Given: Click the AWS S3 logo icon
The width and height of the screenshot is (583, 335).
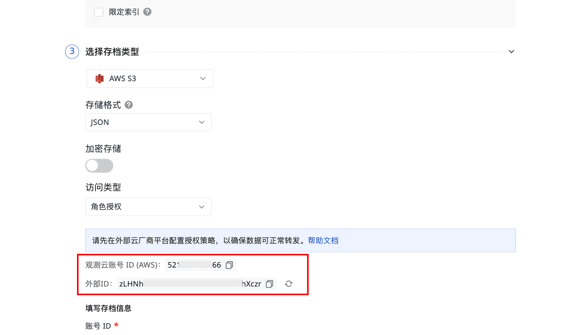Looking at the screenshot, I should tap(100, 78).
